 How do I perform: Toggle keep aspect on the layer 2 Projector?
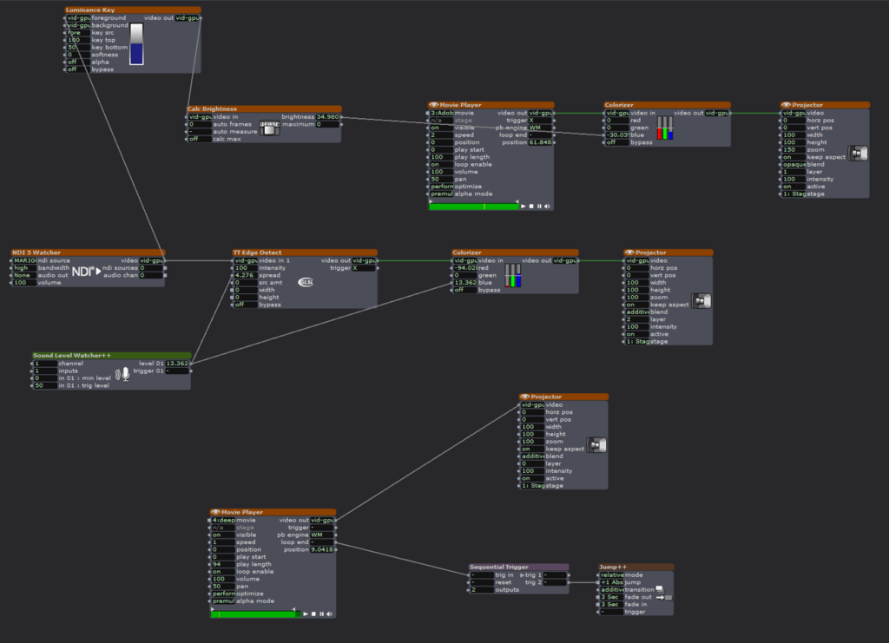coord(637,305)
